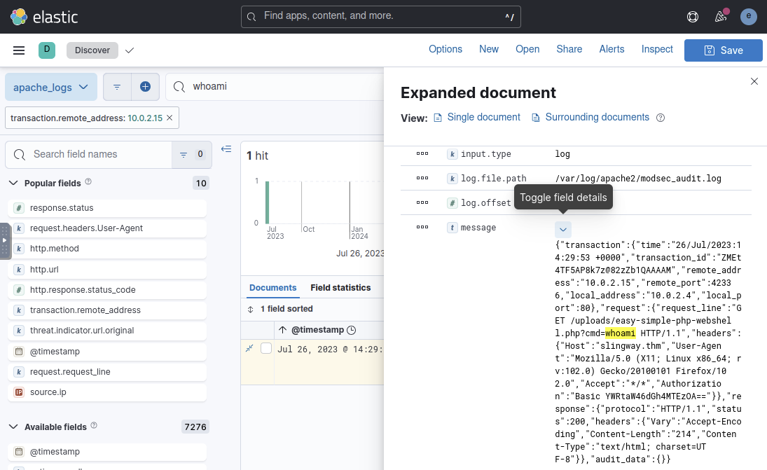Click the Save button
The image size is (767, 470).
point(723,50)
